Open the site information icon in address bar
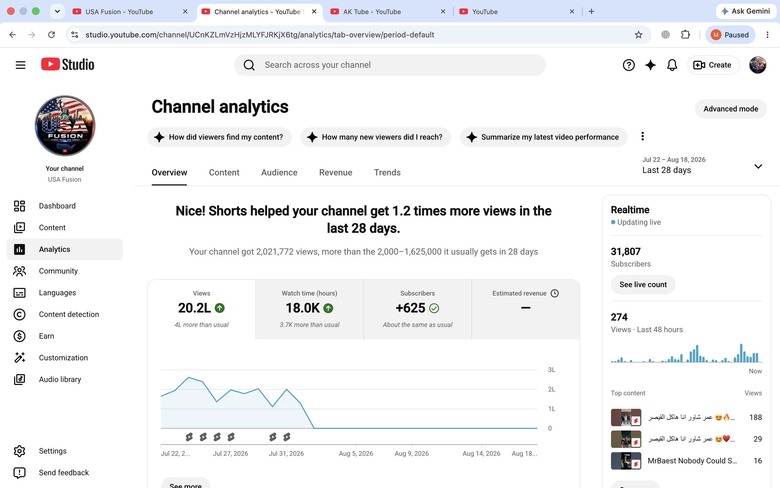 coord(75,34)
